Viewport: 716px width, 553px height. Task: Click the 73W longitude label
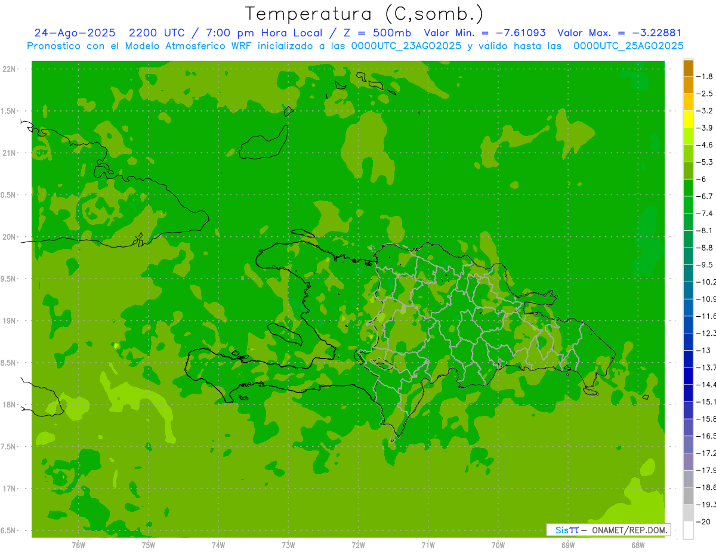[x=288, y=545]
